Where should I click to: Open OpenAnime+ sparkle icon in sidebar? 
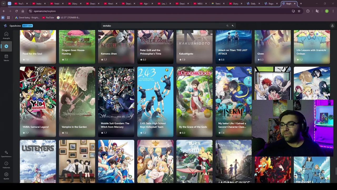coord(6,153)
